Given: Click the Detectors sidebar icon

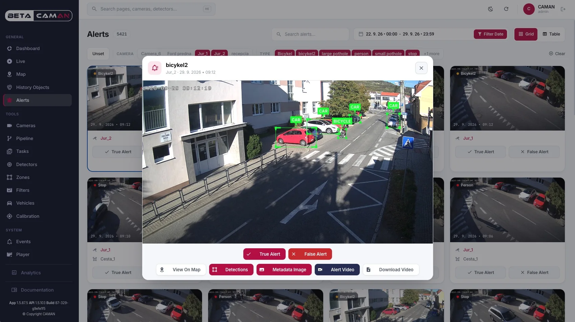Looking at the screenshot, I should point(9,164).
